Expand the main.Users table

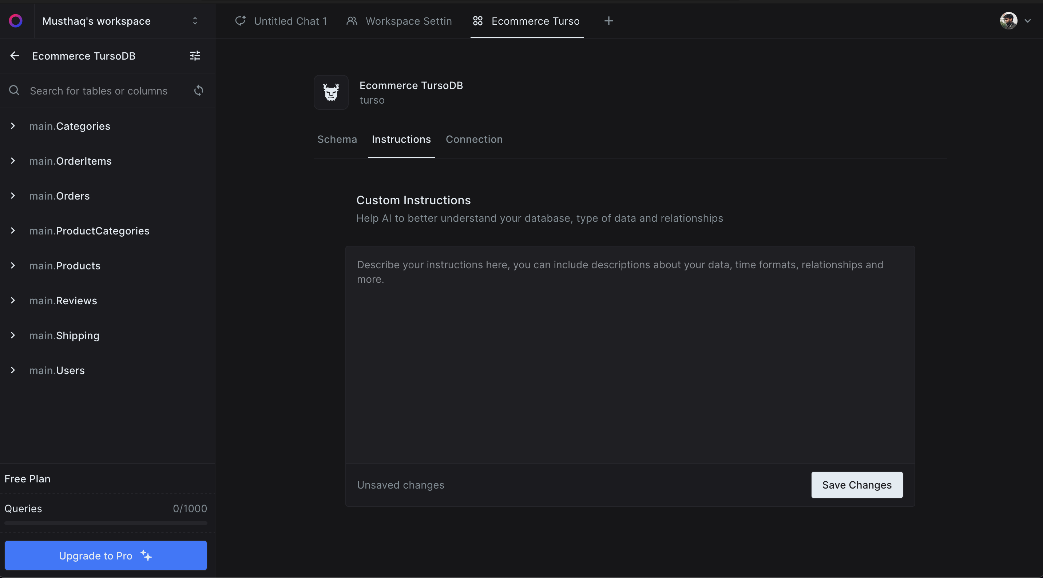click(x=13, y=370)
